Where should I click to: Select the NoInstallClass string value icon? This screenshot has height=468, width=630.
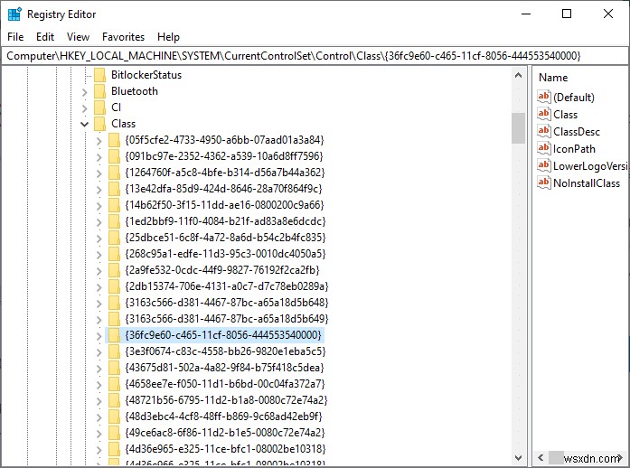pyautogui.click(x=543, y=183)
